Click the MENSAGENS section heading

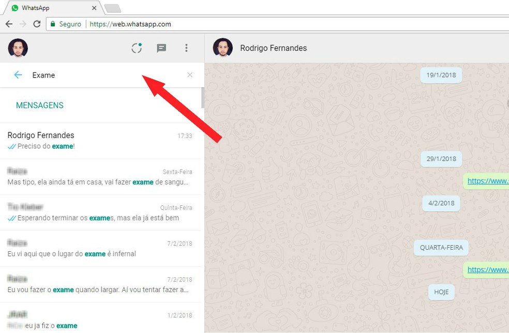(x=40, y=105)
